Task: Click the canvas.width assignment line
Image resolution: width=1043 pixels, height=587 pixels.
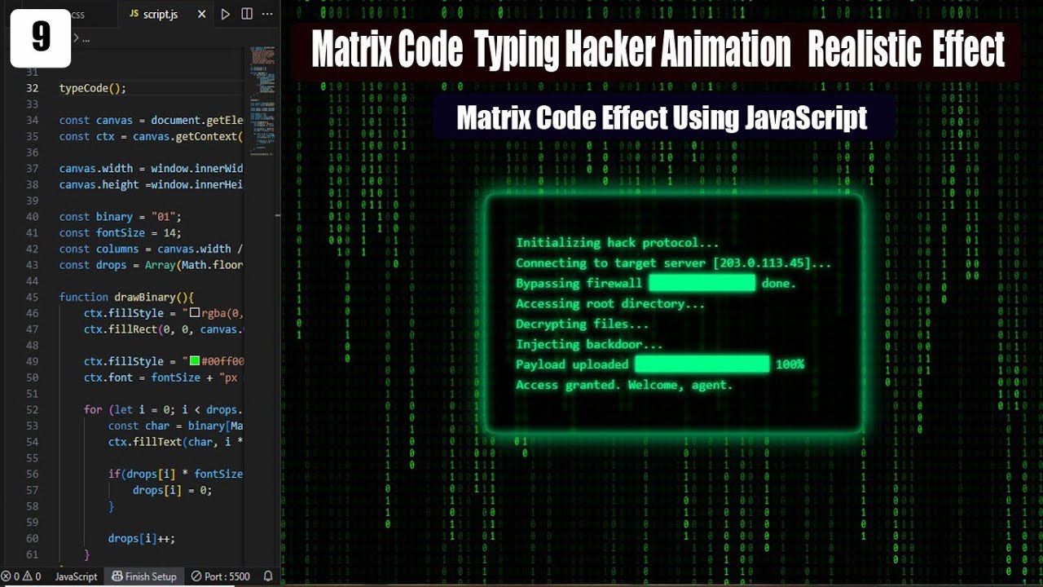Action: (x=152, y=169)
